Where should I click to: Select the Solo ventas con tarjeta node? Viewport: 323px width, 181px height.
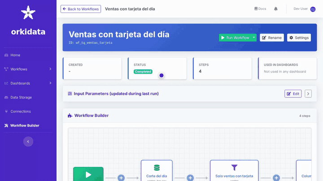tap(234, 171)
